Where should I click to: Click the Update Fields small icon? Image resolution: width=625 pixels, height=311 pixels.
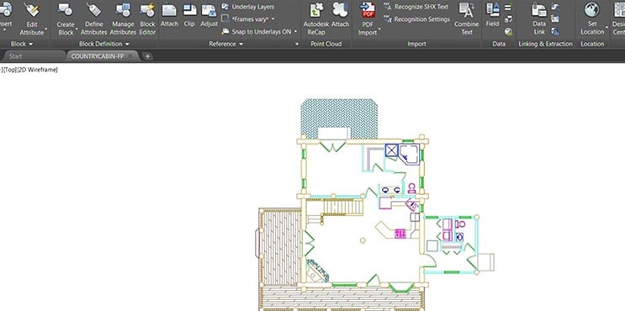click(508, 7)
